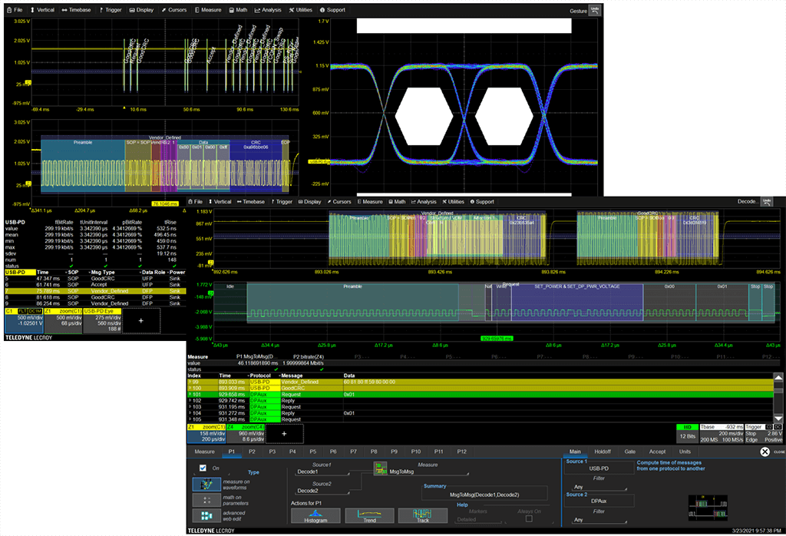This screenshot has width=786, height=536.
Task: Open the Source 2 DPAux selector
Action: (598, 499)
